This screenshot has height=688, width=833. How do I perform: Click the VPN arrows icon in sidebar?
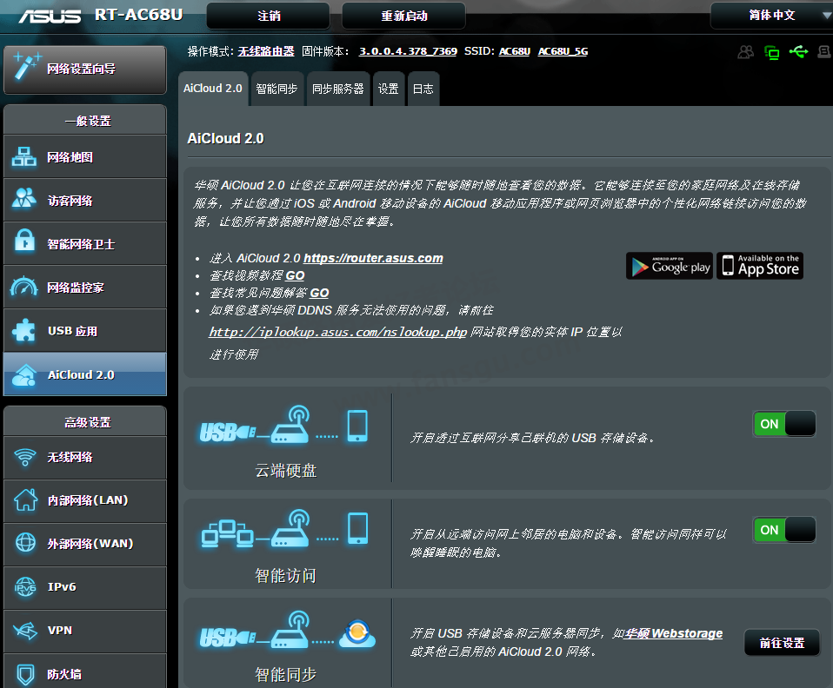25,630
